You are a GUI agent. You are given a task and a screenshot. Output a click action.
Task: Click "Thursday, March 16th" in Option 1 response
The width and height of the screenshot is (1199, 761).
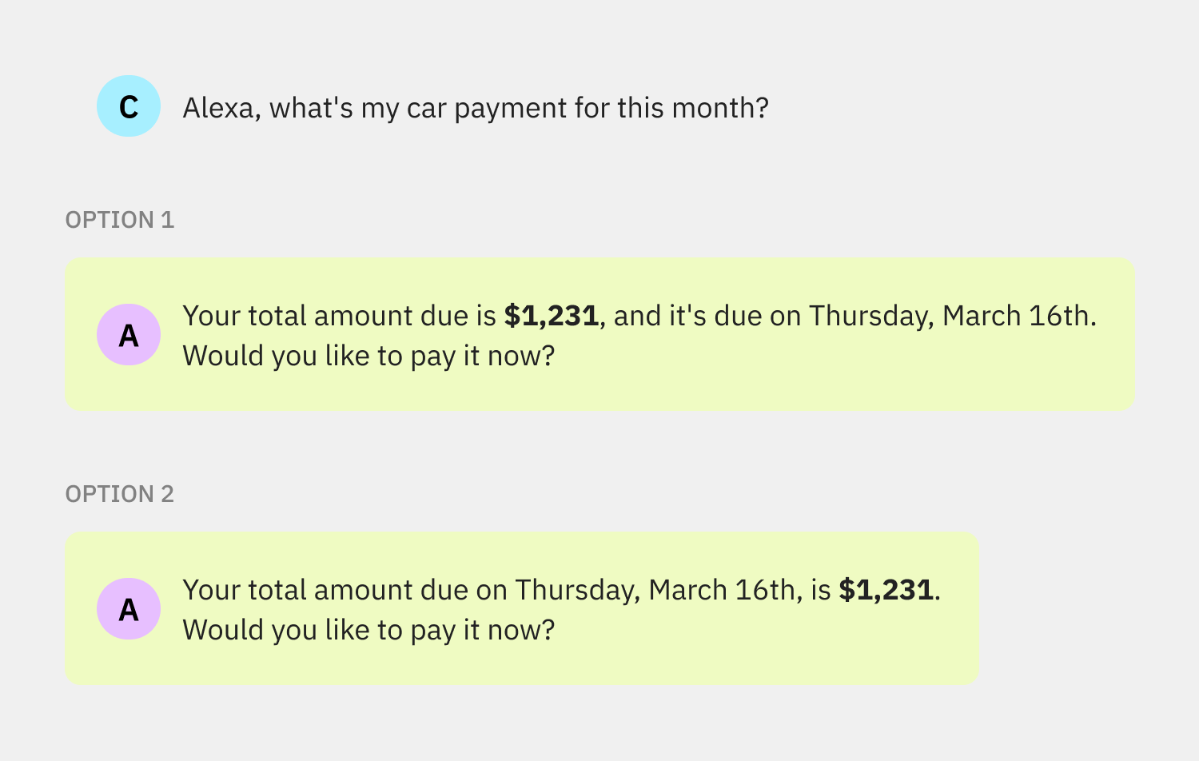pyautogui.click(x=950, y=316)
